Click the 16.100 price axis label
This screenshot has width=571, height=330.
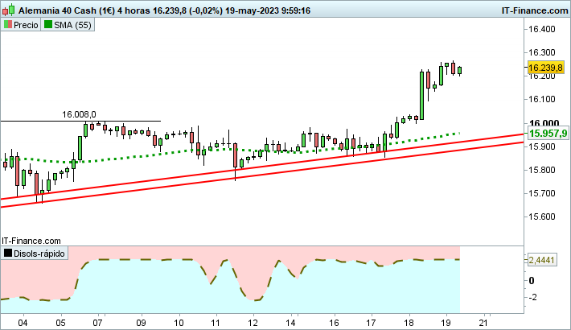point(542,99)
